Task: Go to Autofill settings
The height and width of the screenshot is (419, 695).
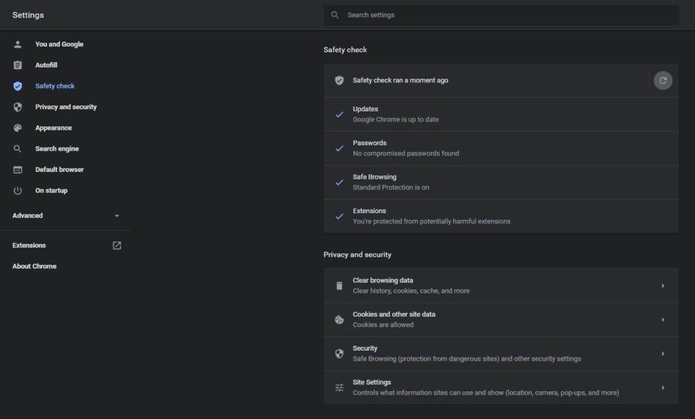Action: 46,65
